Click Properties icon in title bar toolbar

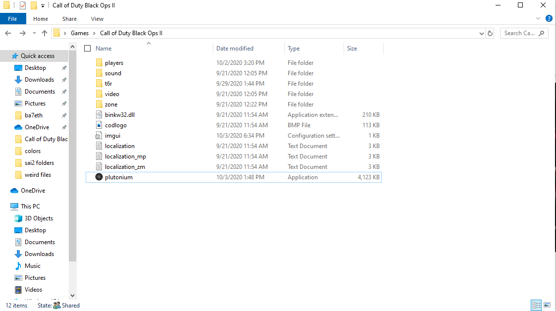23,5
